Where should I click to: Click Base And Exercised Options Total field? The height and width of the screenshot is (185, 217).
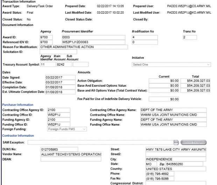pyautogui.click(x=195, y=86)
